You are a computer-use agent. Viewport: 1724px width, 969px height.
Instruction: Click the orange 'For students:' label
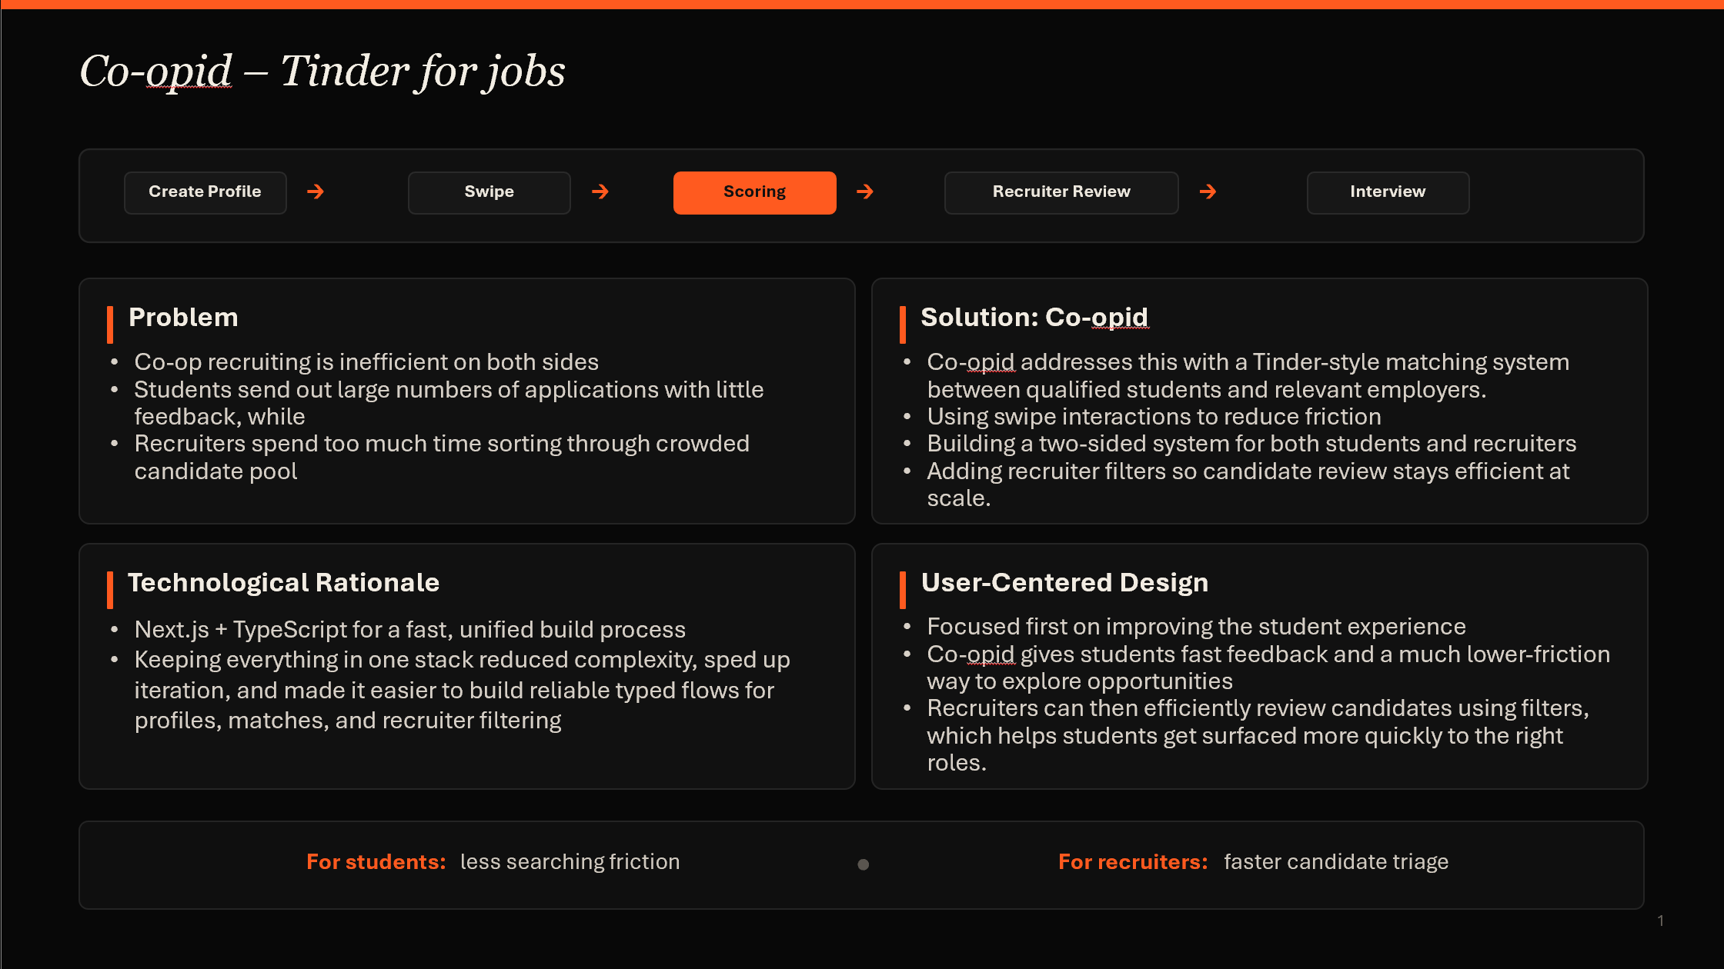click(x=376, y=862)
